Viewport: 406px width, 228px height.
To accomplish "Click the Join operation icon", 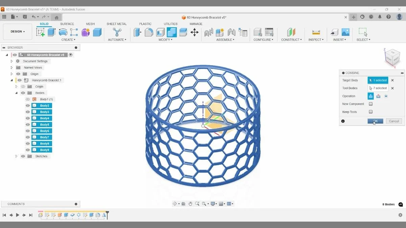I will (371, 96).
